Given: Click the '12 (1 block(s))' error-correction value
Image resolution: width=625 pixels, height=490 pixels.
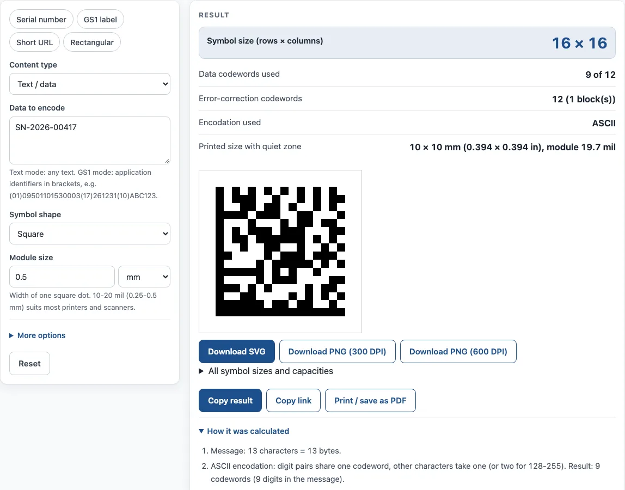Looking at the screenshot, I should tap(584, 99).
